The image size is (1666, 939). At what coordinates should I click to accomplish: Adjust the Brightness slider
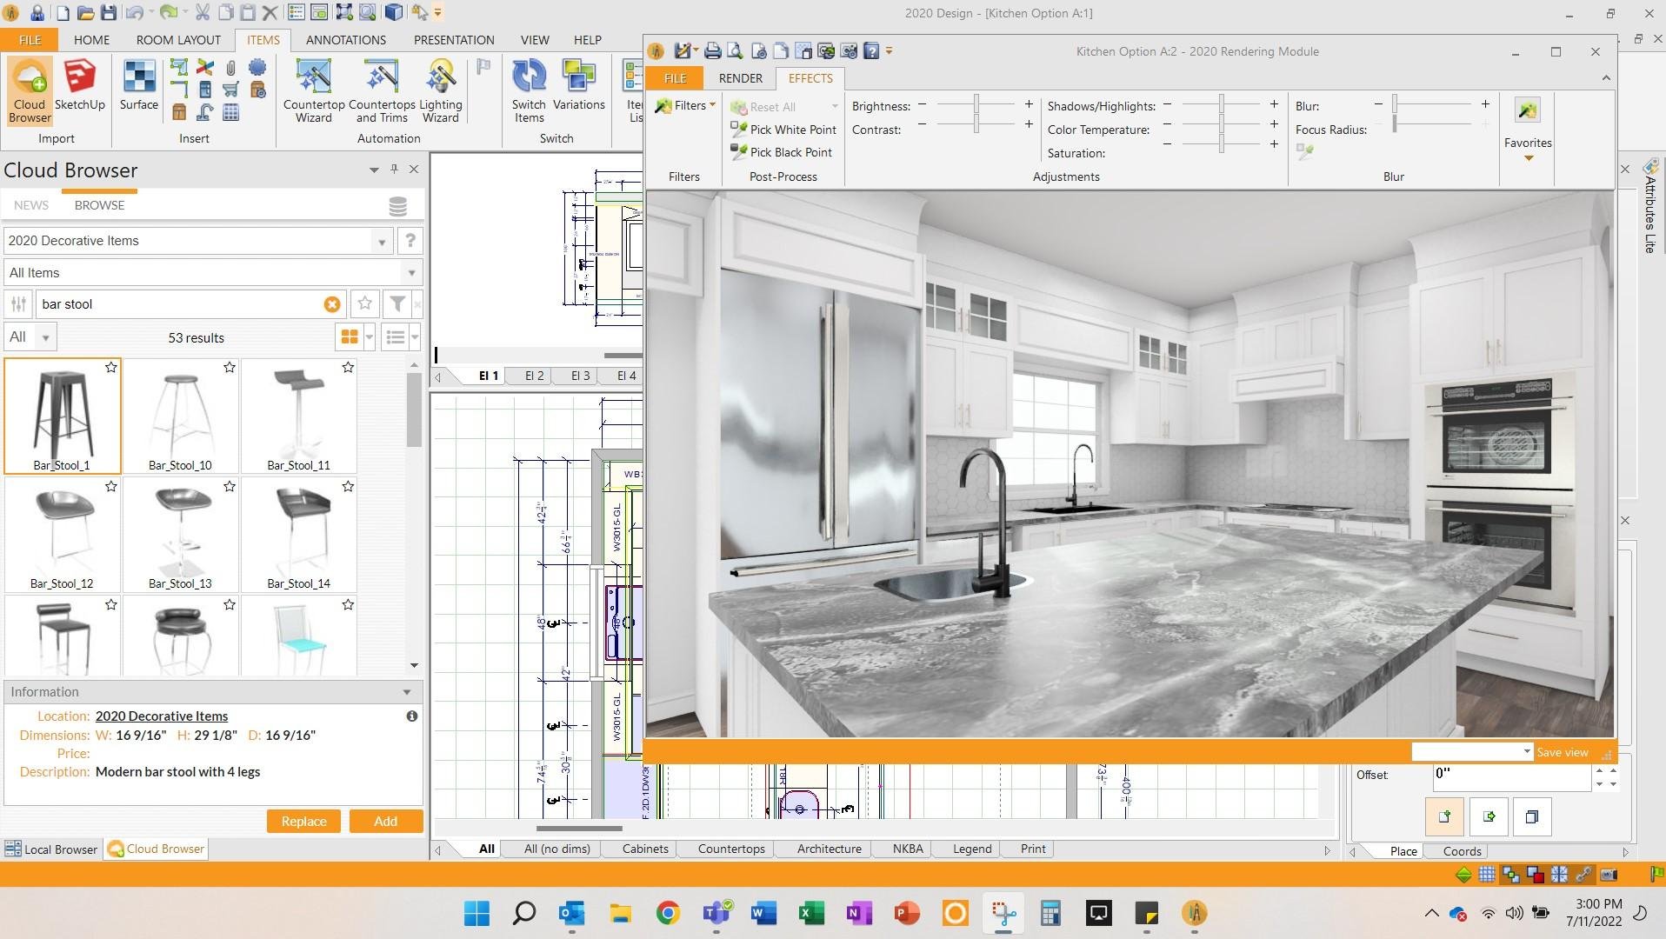[976, 105]
